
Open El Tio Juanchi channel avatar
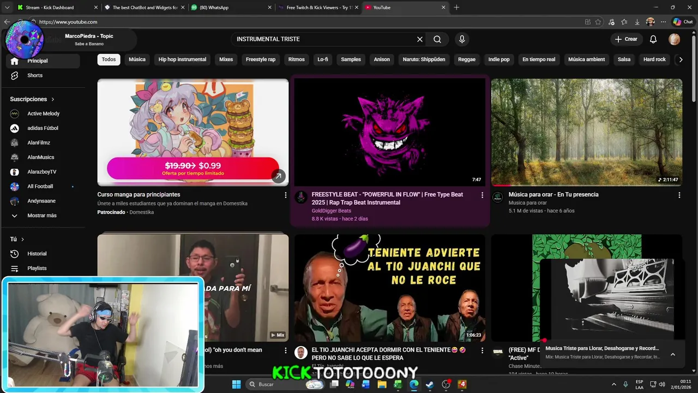point(301,353)
